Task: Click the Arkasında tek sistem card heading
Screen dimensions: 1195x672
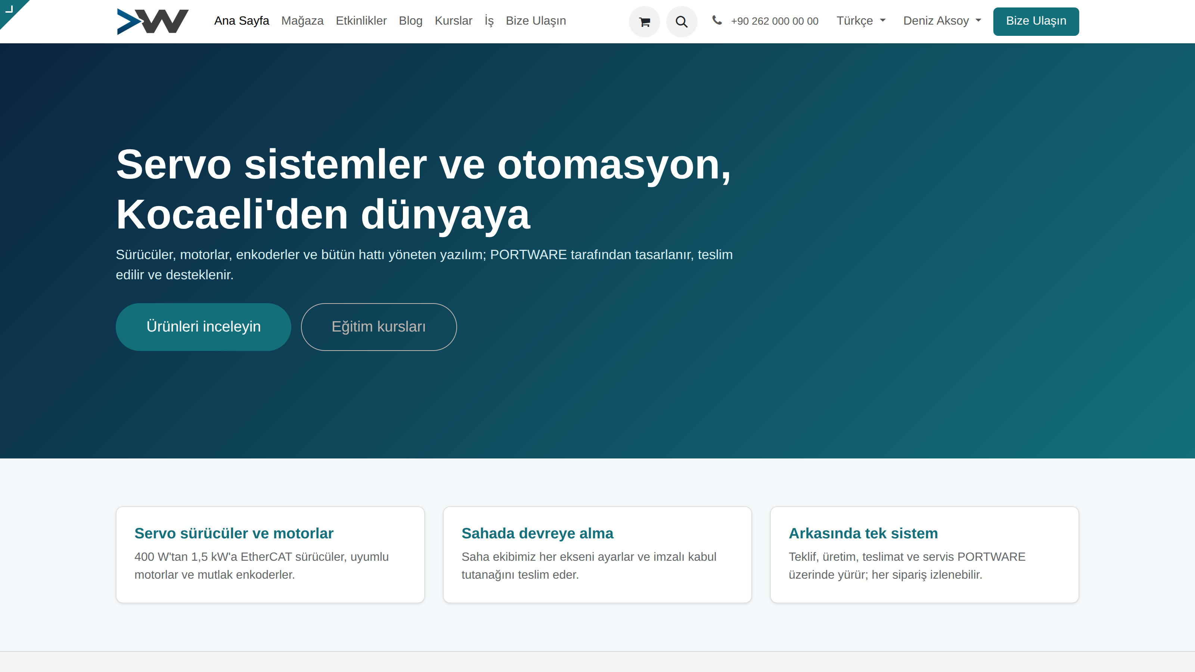Action: pyautogui.click(x=863, y=533)
